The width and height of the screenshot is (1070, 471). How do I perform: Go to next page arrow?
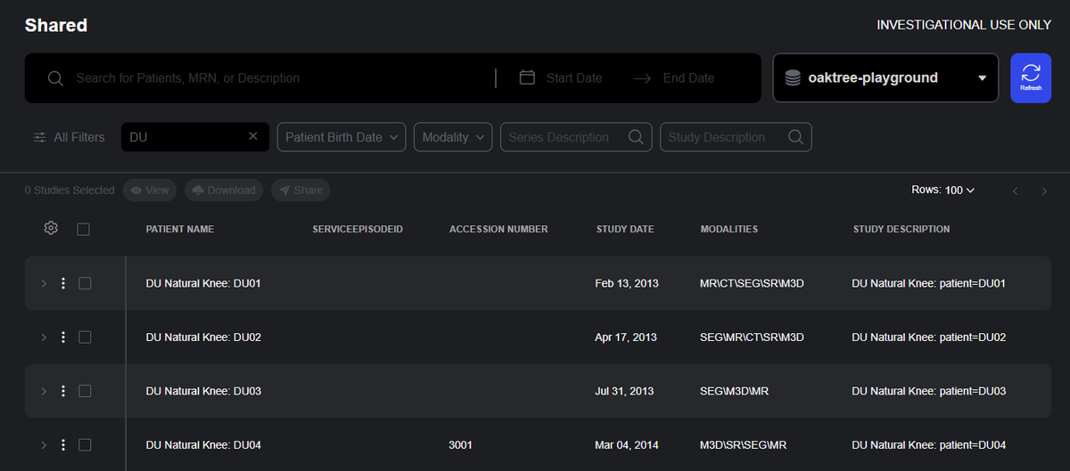[x=1042, y=191]
